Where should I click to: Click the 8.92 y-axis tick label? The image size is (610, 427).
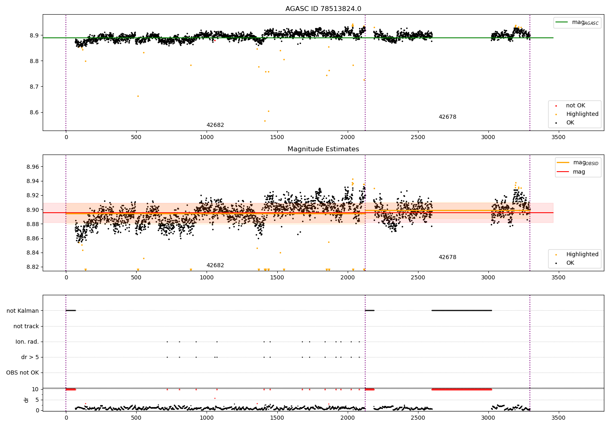pos(33,196)
